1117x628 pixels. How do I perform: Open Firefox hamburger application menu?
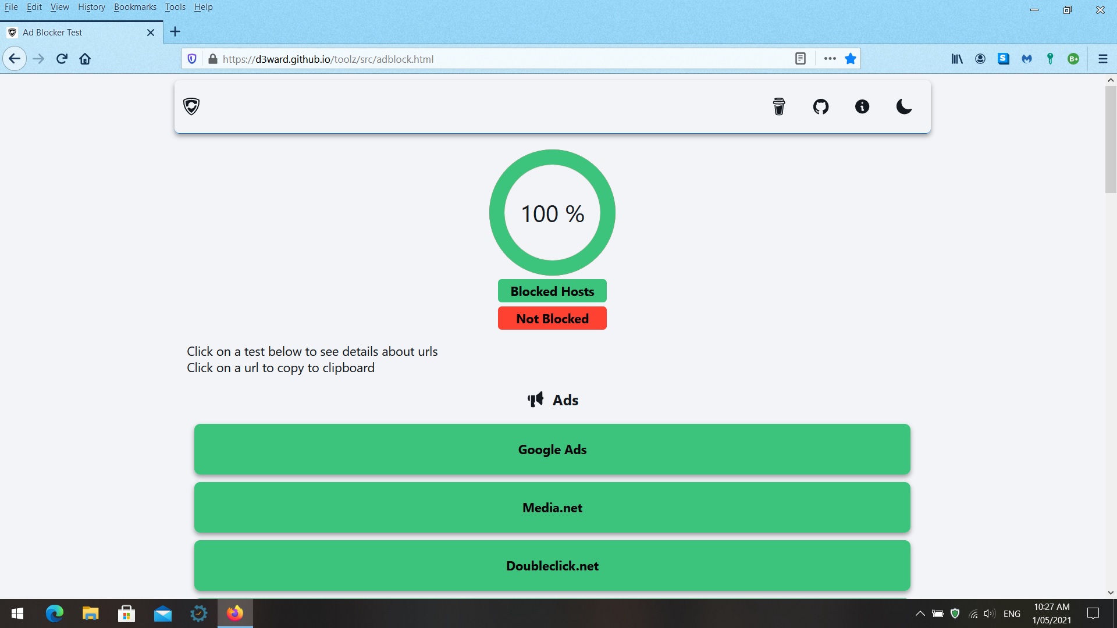(x=1102, y=59)
